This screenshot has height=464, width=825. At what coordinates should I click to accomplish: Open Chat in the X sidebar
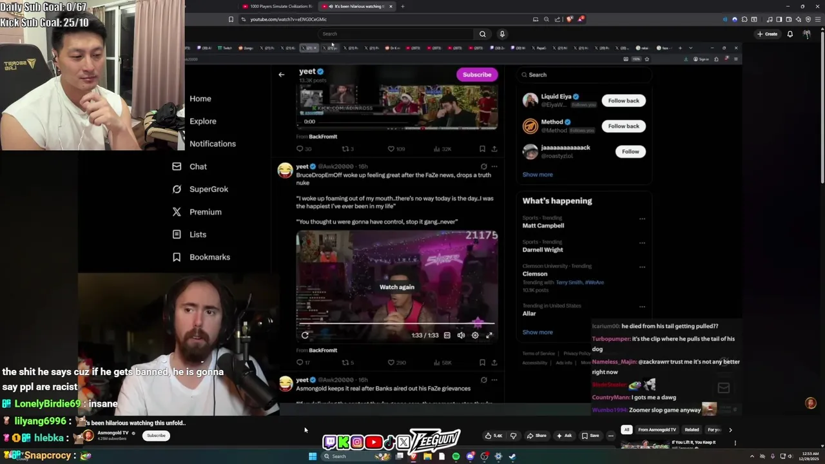coord(198,166)
